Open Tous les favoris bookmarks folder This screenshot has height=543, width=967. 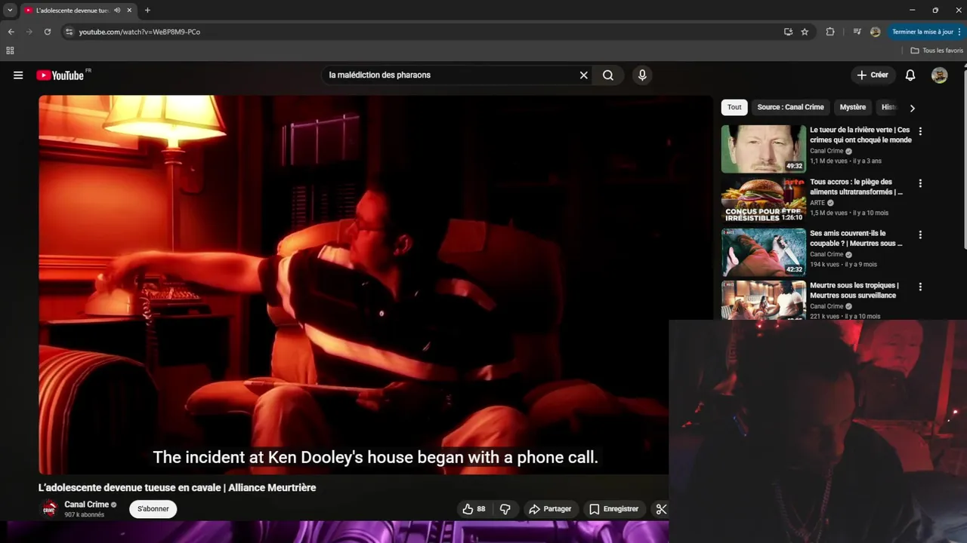coord(937,51)
